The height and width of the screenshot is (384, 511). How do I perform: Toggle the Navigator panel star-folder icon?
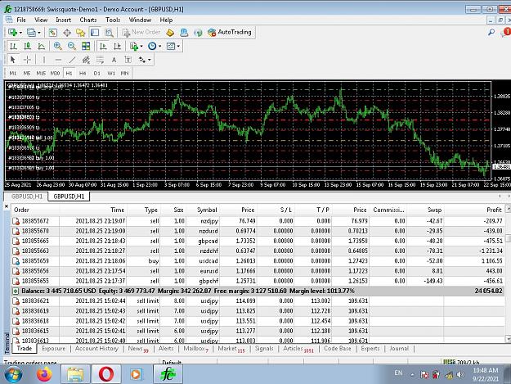pyautogui.click(x=80, y=32)
